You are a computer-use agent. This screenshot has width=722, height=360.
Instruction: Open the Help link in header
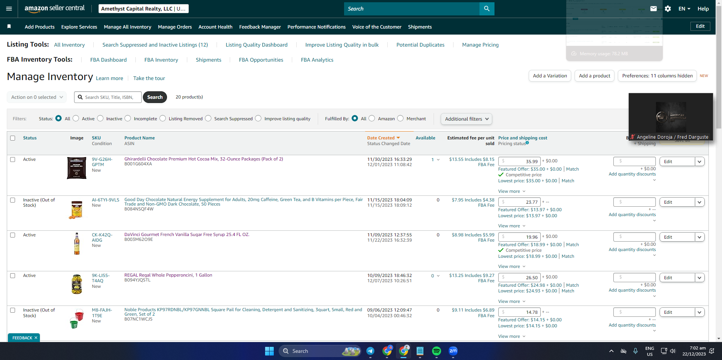[703, 9]
